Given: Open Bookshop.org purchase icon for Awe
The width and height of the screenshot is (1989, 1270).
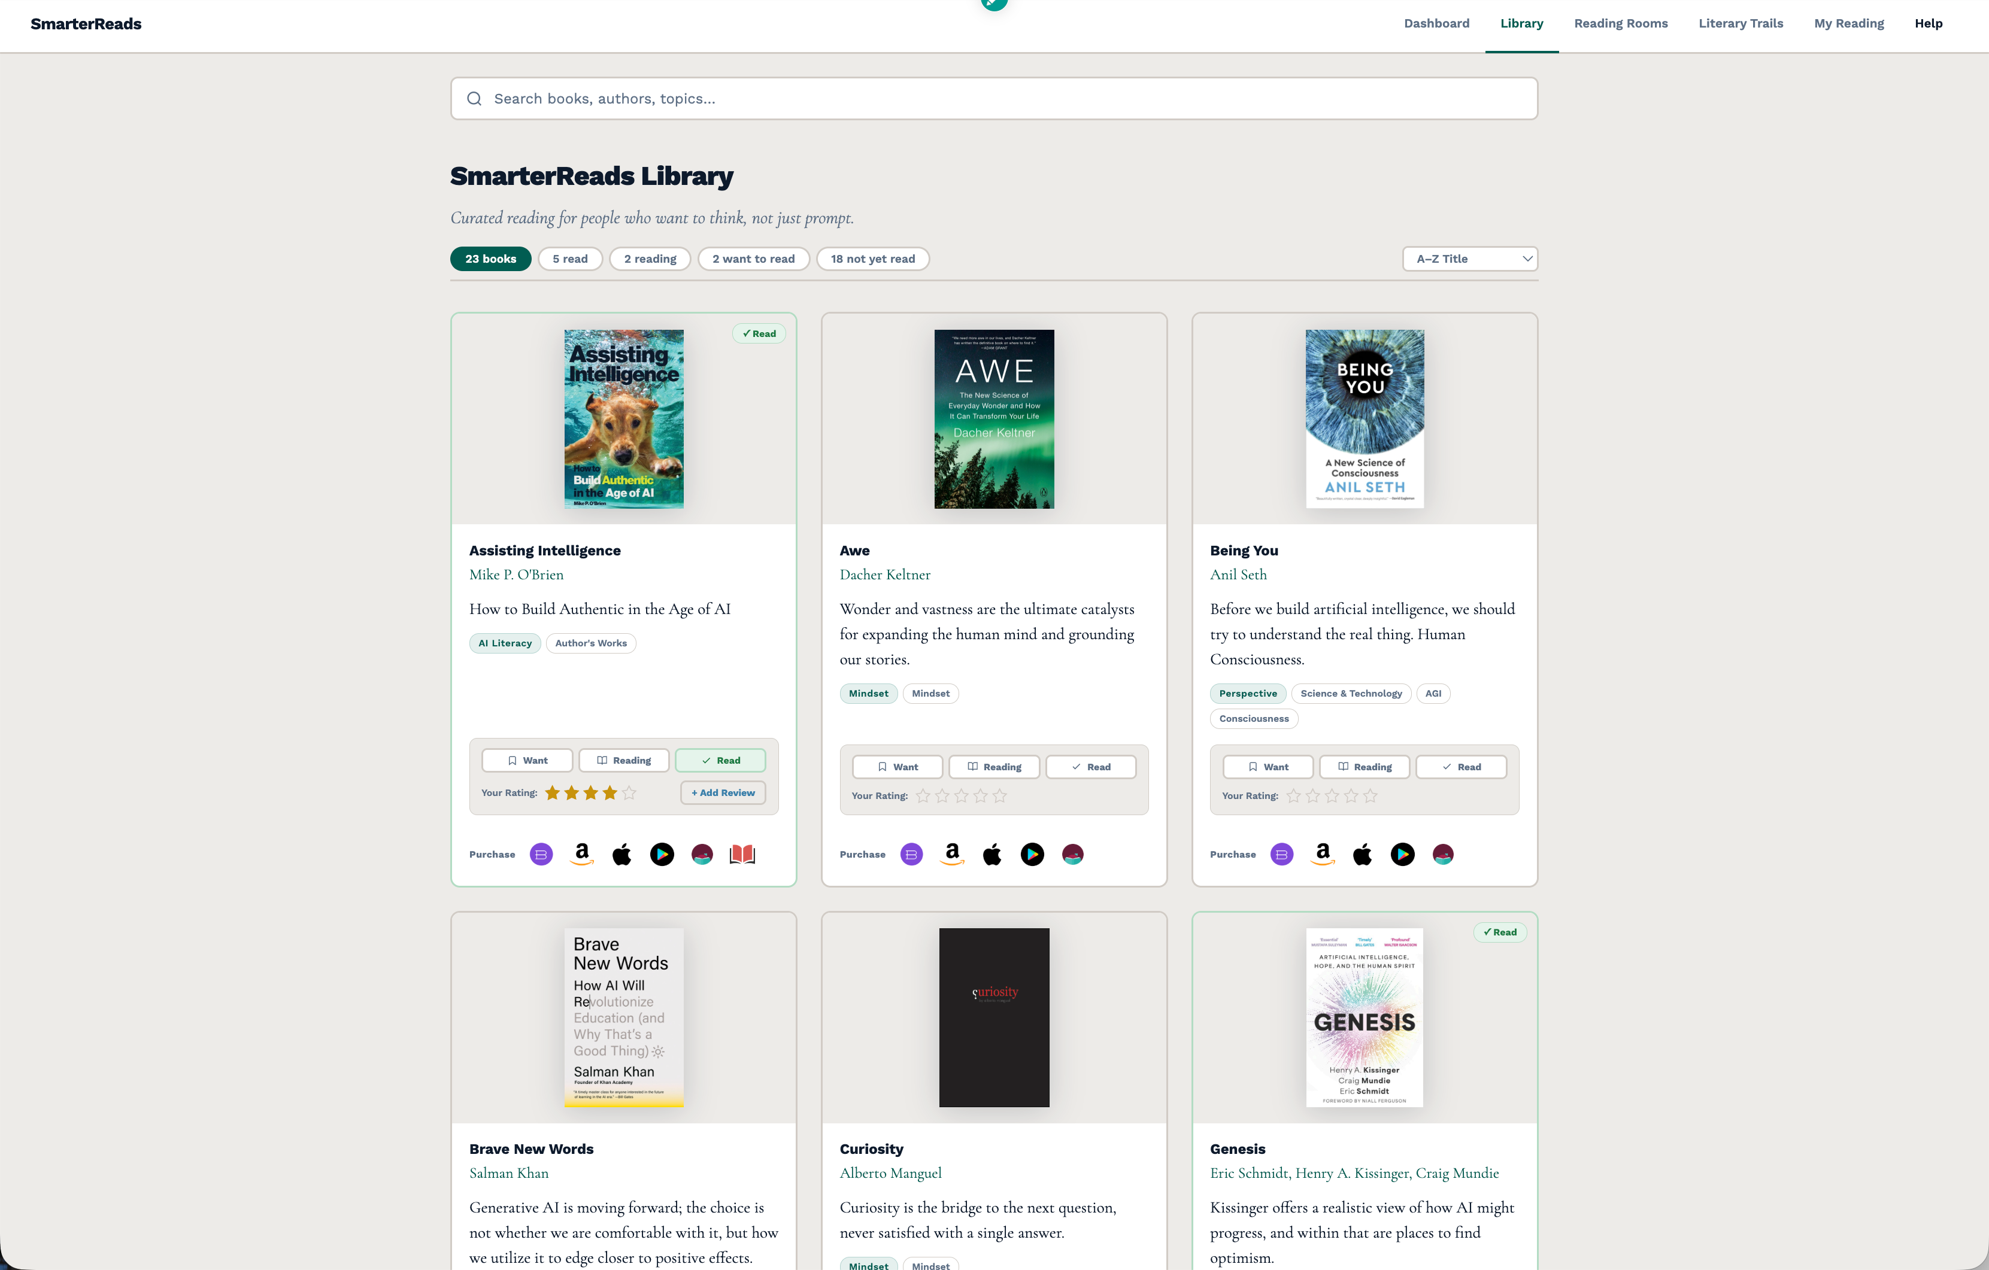Looking at the screenshot, I should click(x=911, y=854).
